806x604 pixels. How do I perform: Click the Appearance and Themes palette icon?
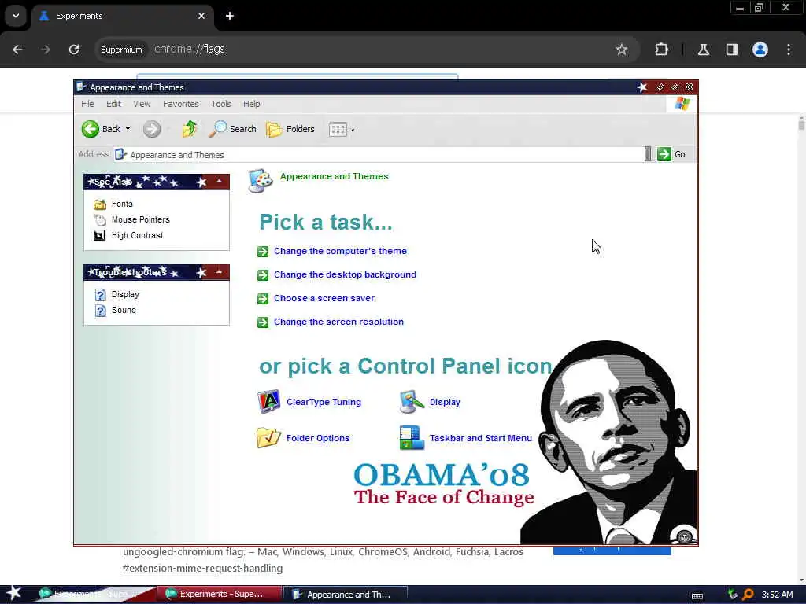(260, 181)
